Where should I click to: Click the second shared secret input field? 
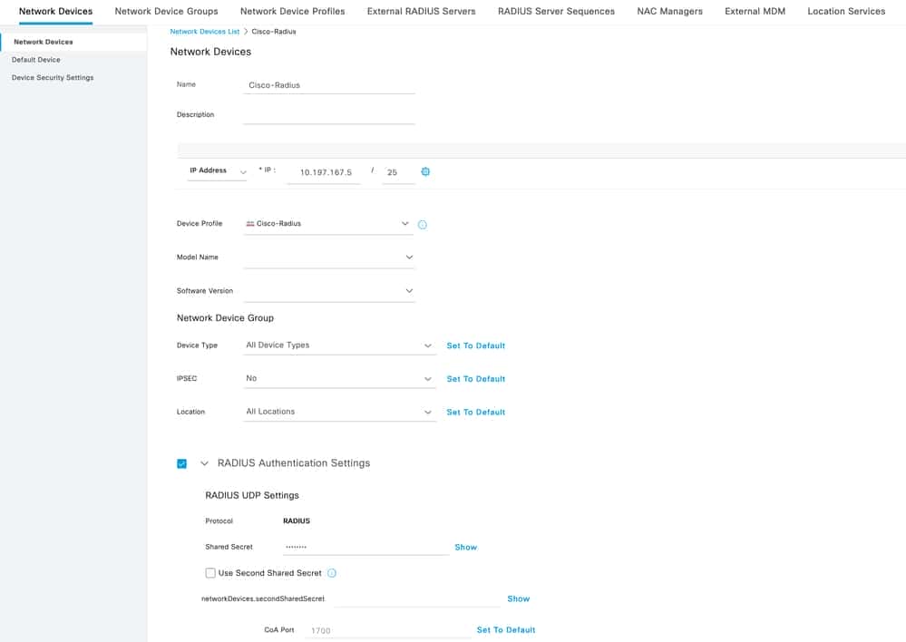(417, 598)
